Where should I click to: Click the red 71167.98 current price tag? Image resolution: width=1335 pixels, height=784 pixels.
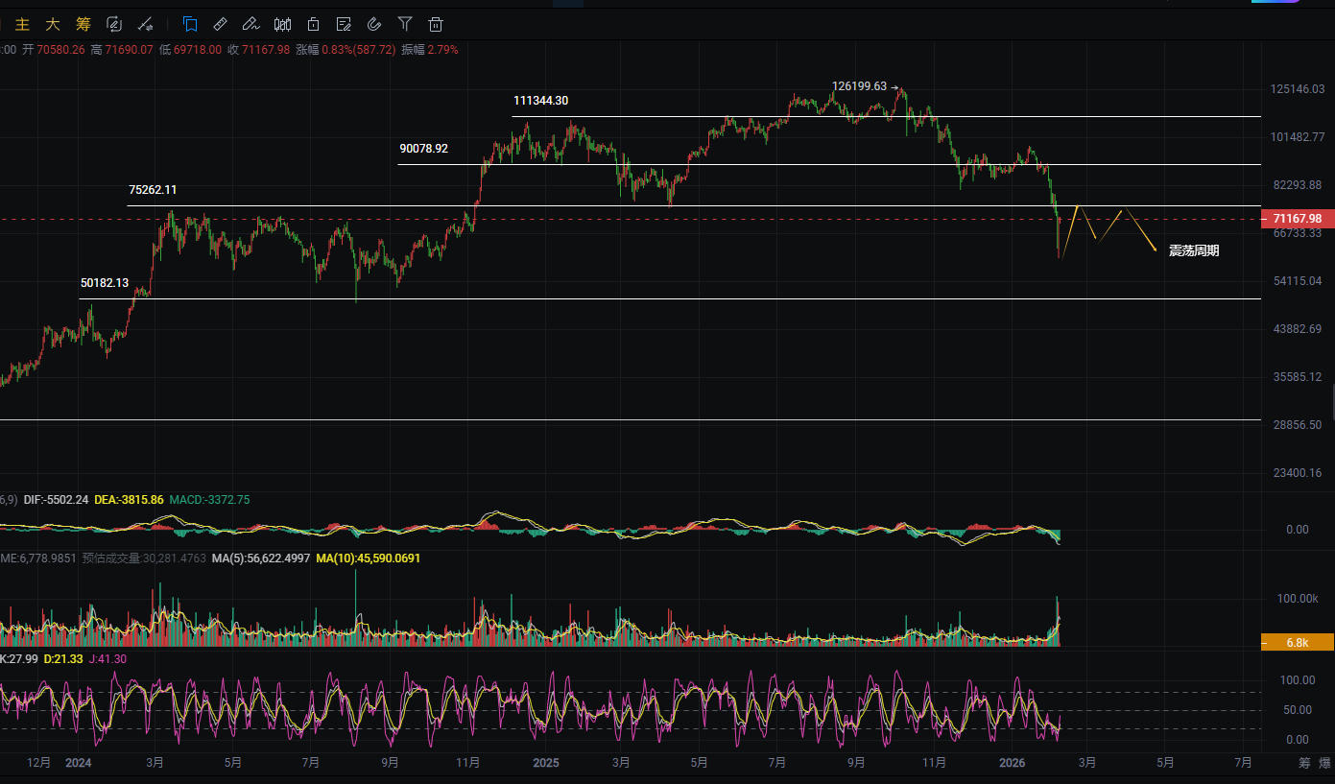(x=1297, y=219)
